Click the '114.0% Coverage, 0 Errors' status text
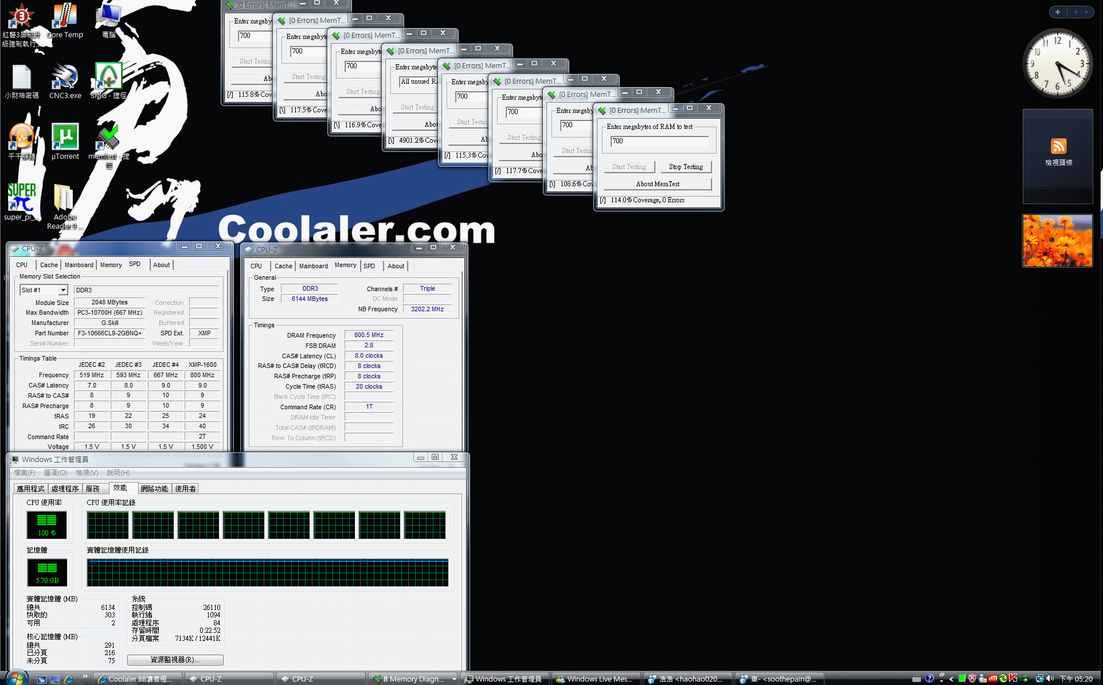 [x=647, y=200]
